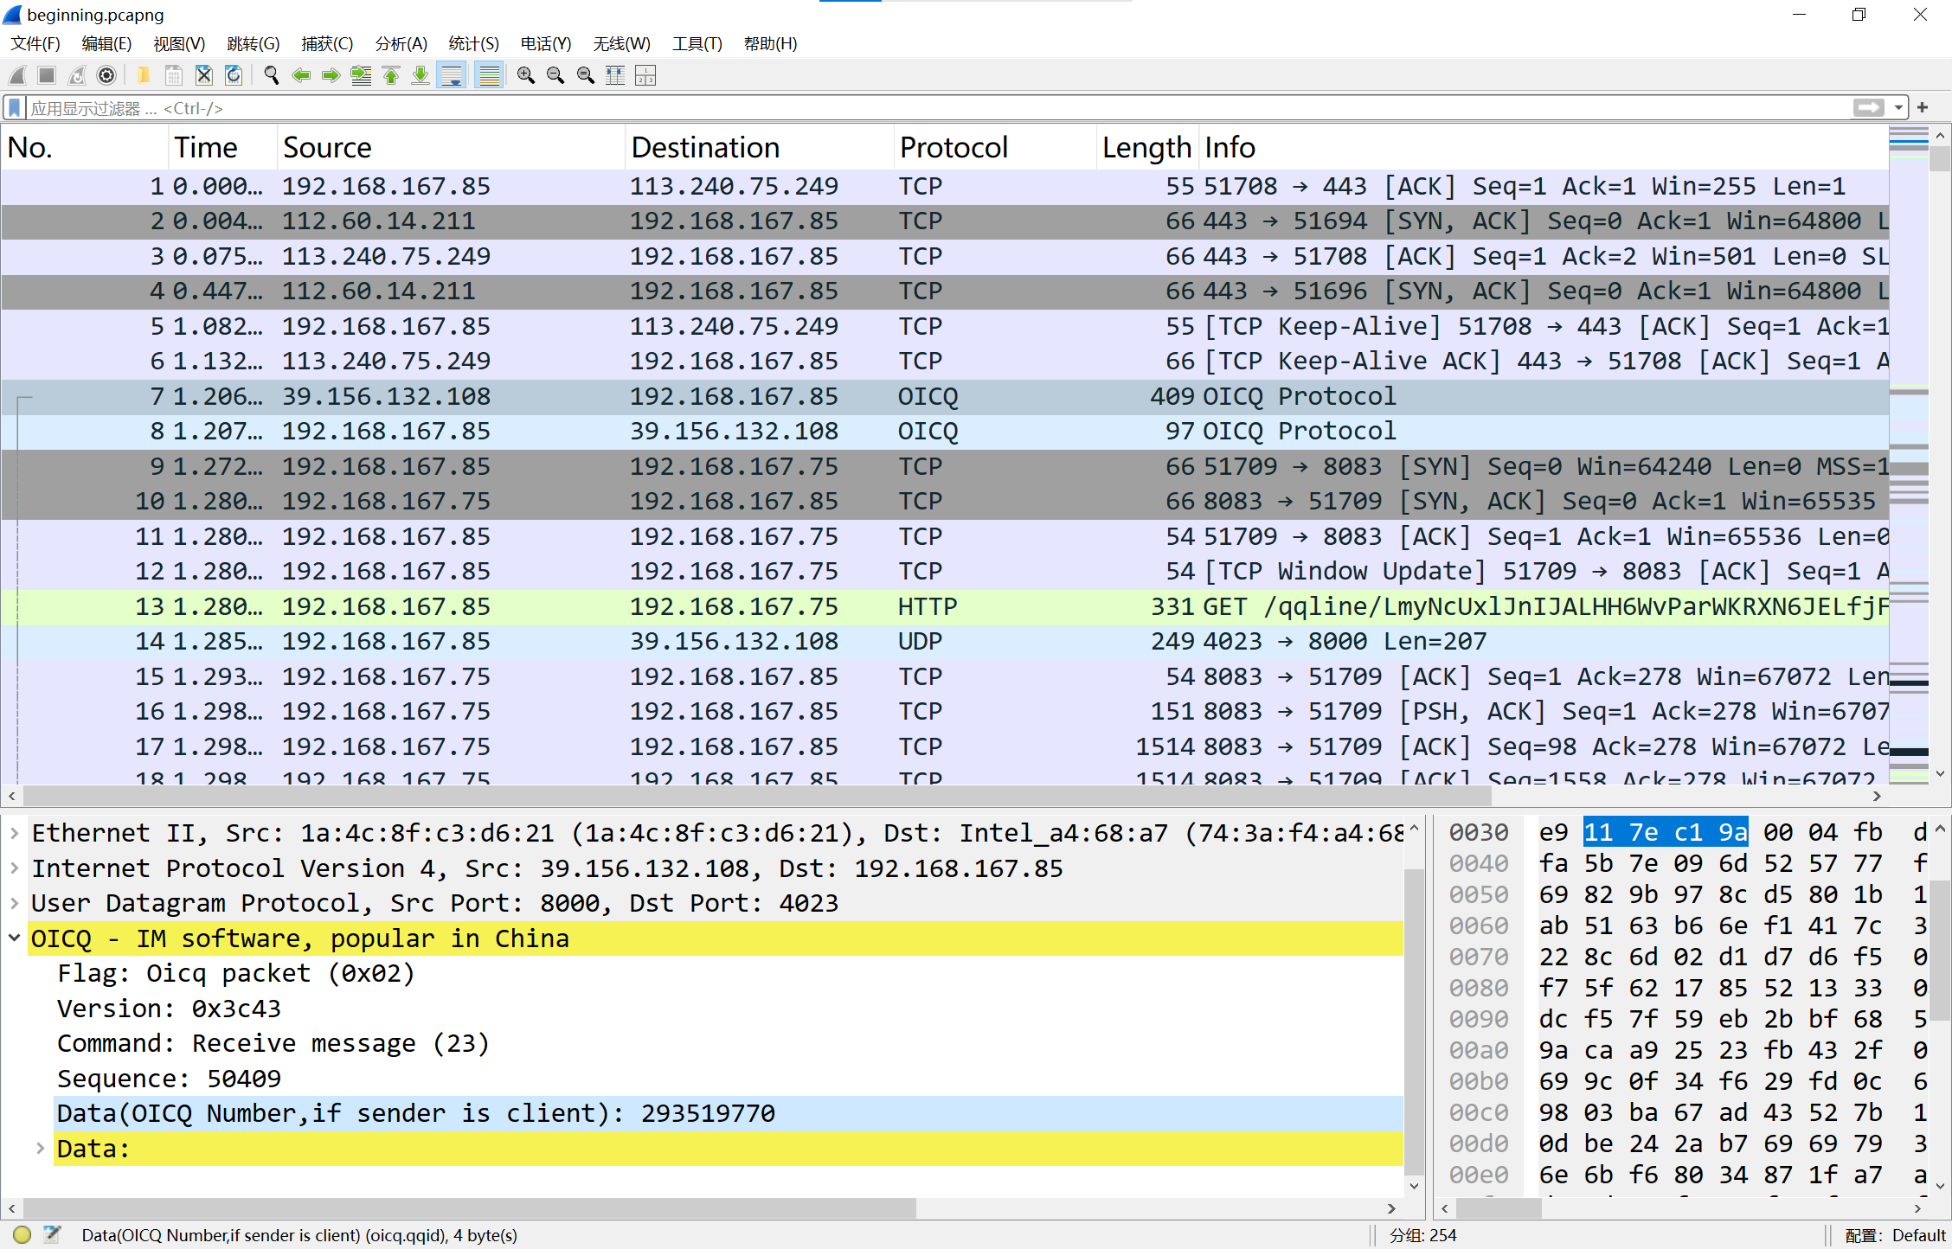Viewport: 1952px width, 1249px height.
Task: Toggle auto-scroll during live capture
Action: [452, 76]
